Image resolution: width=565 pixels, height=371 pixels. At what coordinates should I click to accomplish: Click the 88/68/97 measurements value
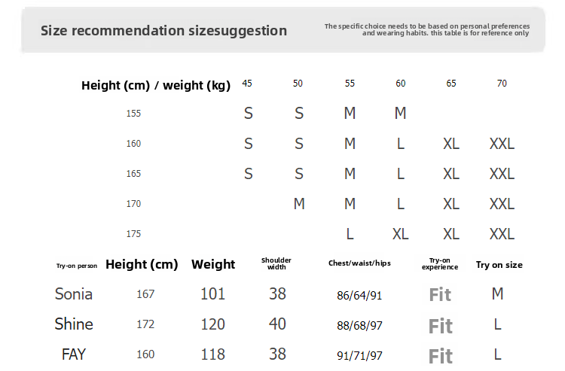pos(359,325)
